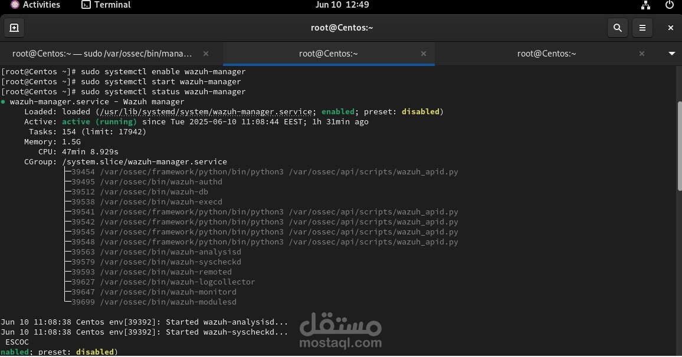Switch to the manage_agents sudo tab
Screen dimensions: 682x357
point(102,54)
